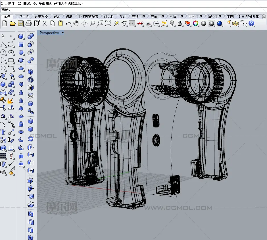Viewport: 267px width, 240px height.
Task: Toggle object lock with padlock icon
Action: point(180,23)
